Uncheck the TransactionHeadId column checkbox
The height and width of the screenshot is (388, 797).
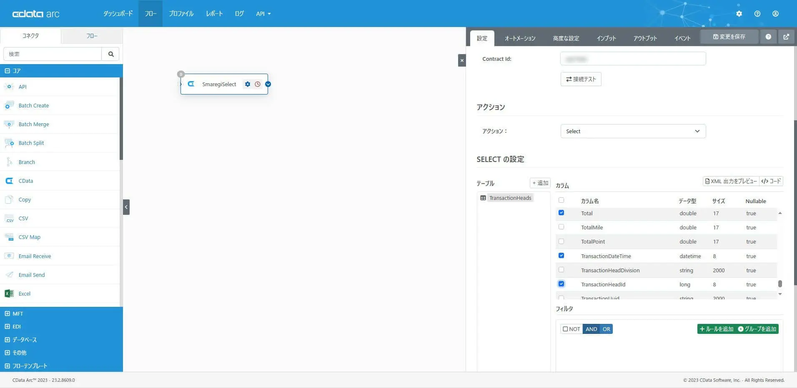[x=561, y=284]
